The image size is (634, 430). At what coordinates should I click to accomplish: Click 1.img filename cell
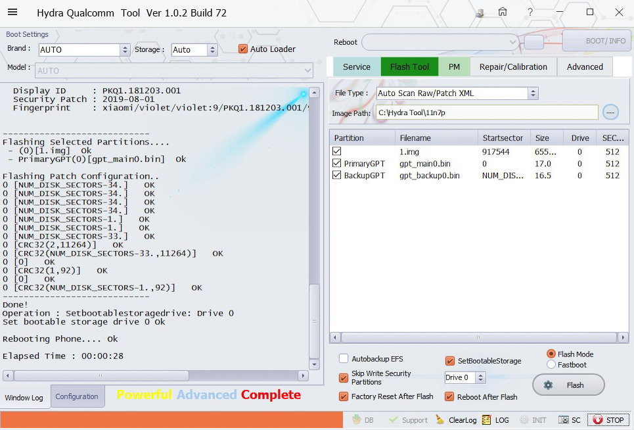pyautogui.click(x=409, y=152)
